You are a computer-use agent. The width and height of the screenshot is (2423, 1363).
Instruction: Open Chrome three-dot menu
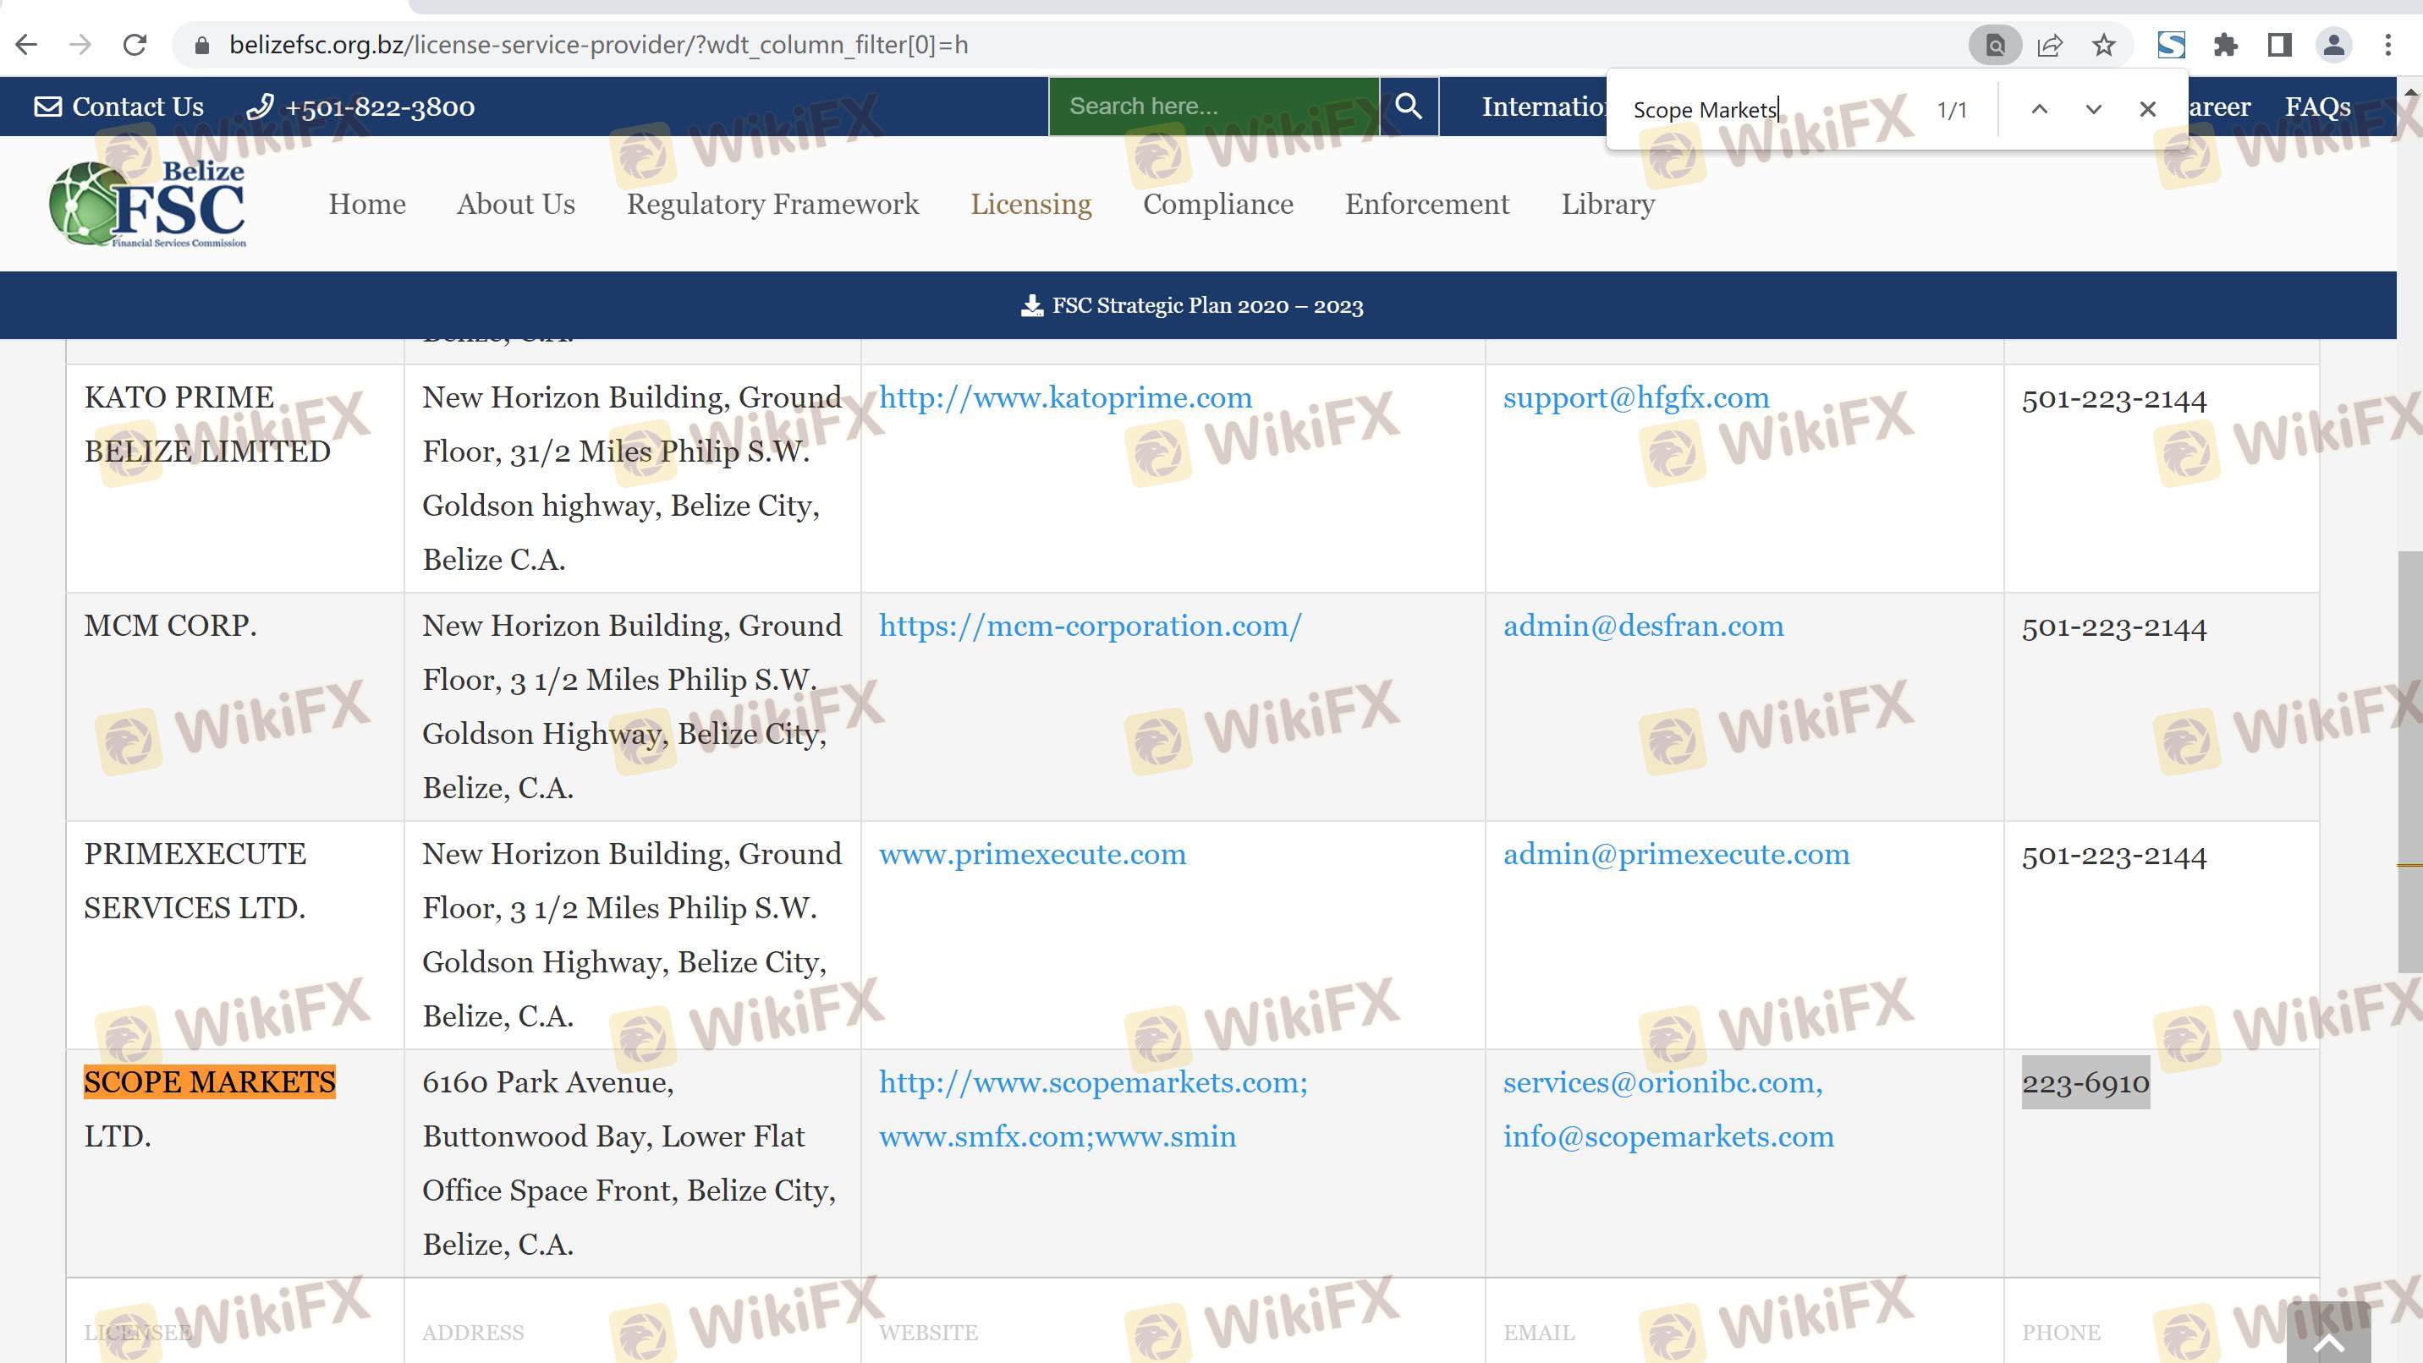2387,45
